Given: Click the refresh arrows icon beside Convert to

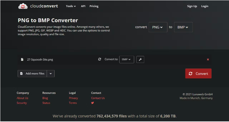Looking at the screenshot, I should tap(100, 59).
